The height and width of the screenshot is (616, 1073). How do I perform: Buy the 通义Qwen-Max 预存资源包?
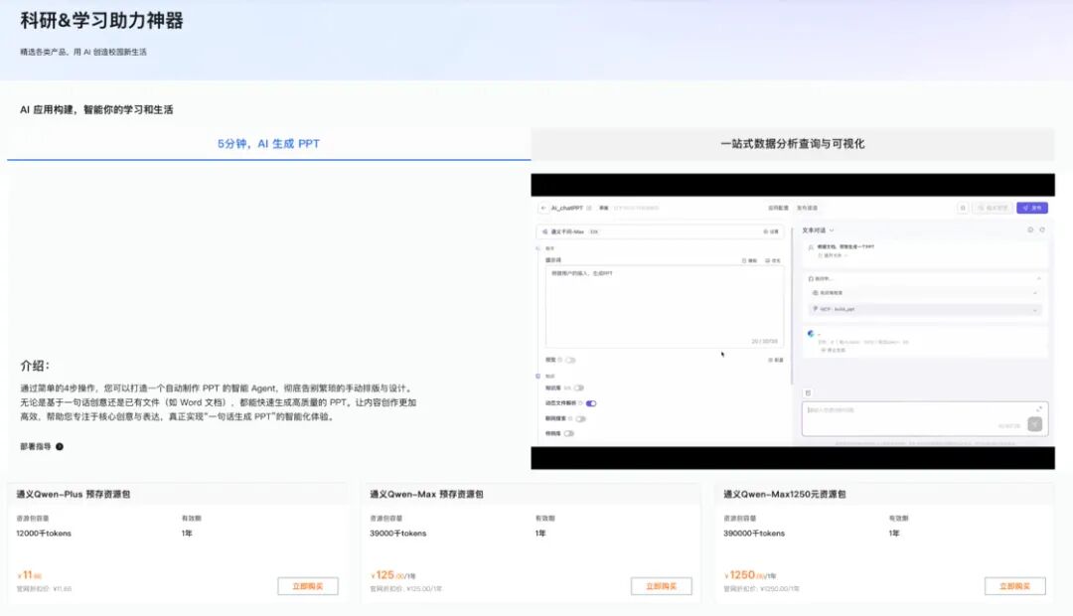pos(661,586)
